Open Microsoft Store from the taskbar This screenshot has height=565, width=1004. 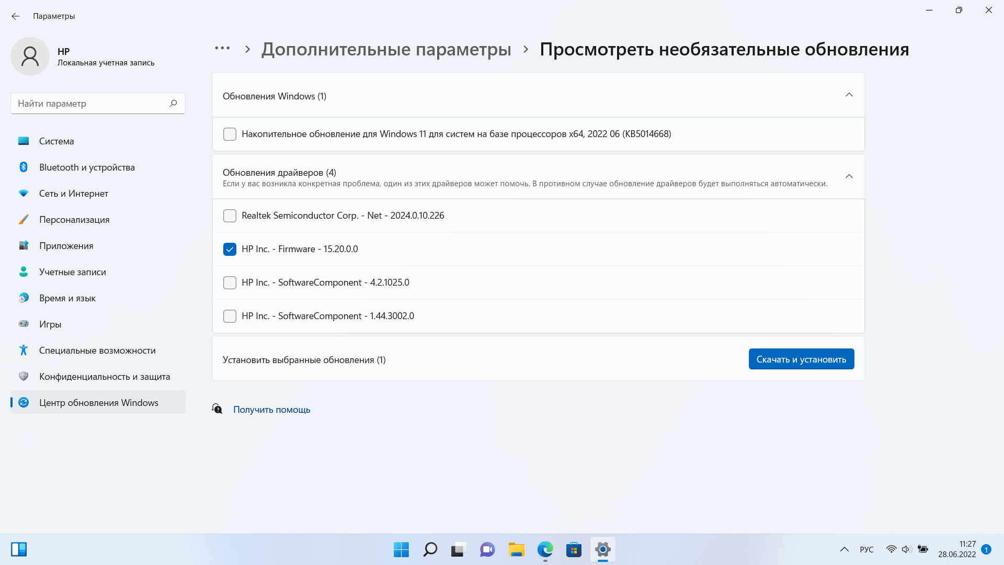point(574,549)
